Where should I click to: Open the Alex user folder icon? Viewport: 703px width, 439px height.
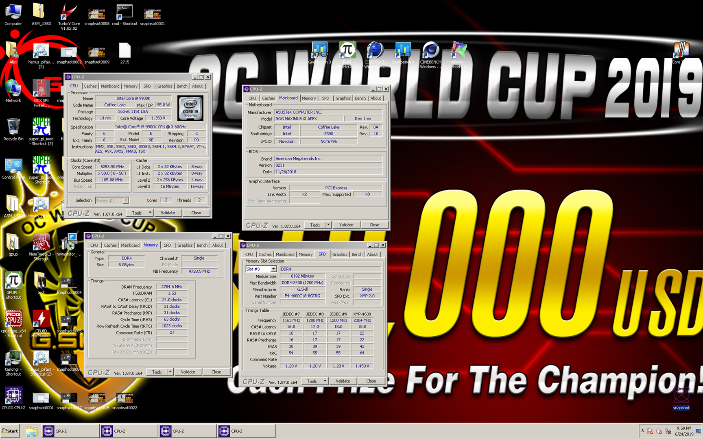(13, 53)
